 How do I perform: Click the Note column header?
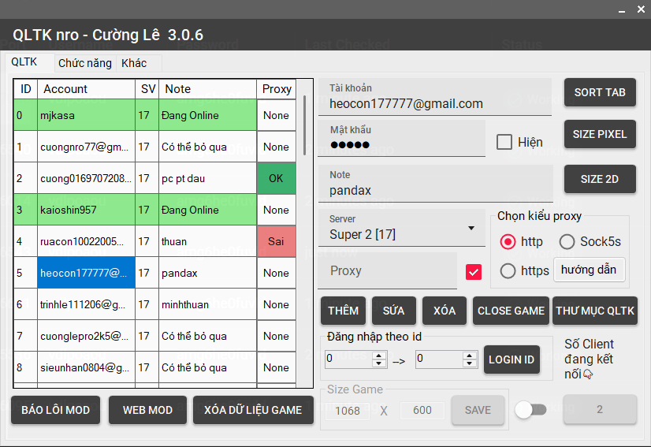(207, 89)
